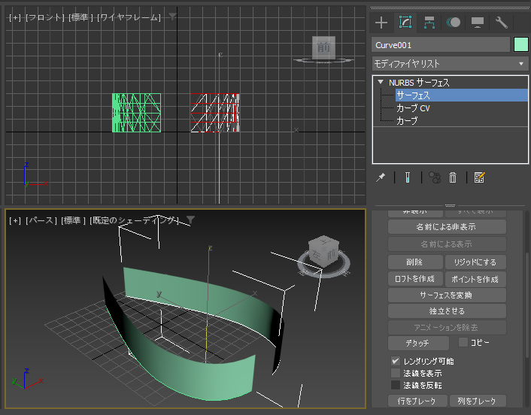The width and height of the screenshot is (531, 415).
Task: Remove modifier using the trash icon
Action: pyautogui.click(x=453, y=177)
